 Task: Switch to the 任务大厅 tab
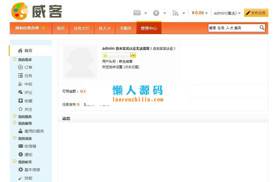point(82,28)
